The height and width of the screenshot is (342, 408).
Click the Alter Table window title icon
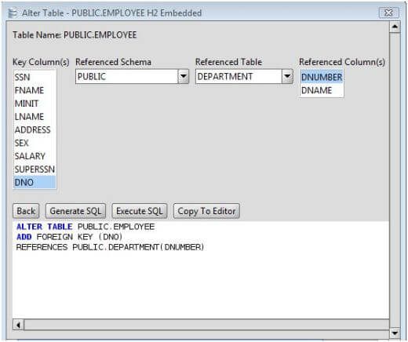click(13, 13)
